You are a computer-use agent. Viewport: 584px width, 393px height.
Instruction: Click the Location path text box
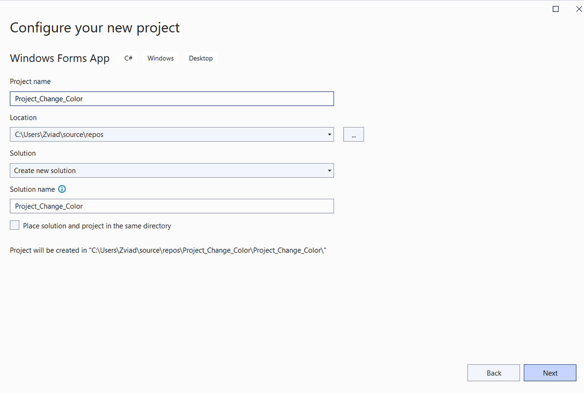click(x=167, y=135)
